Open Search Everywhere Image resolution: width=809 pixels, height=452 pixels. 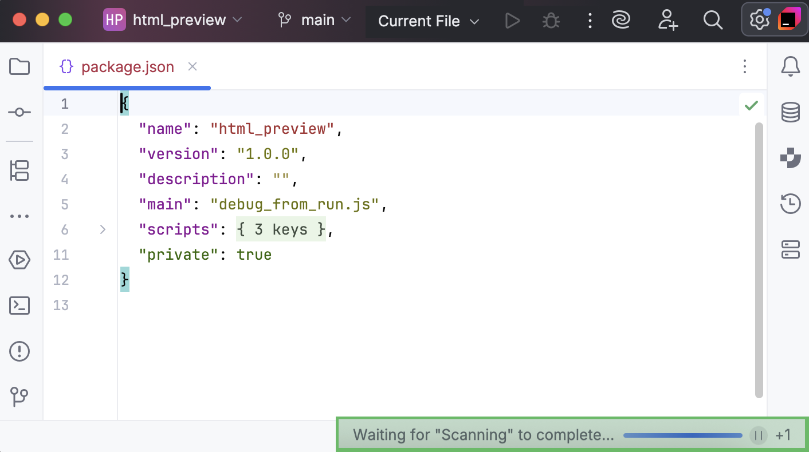[713, 21]
